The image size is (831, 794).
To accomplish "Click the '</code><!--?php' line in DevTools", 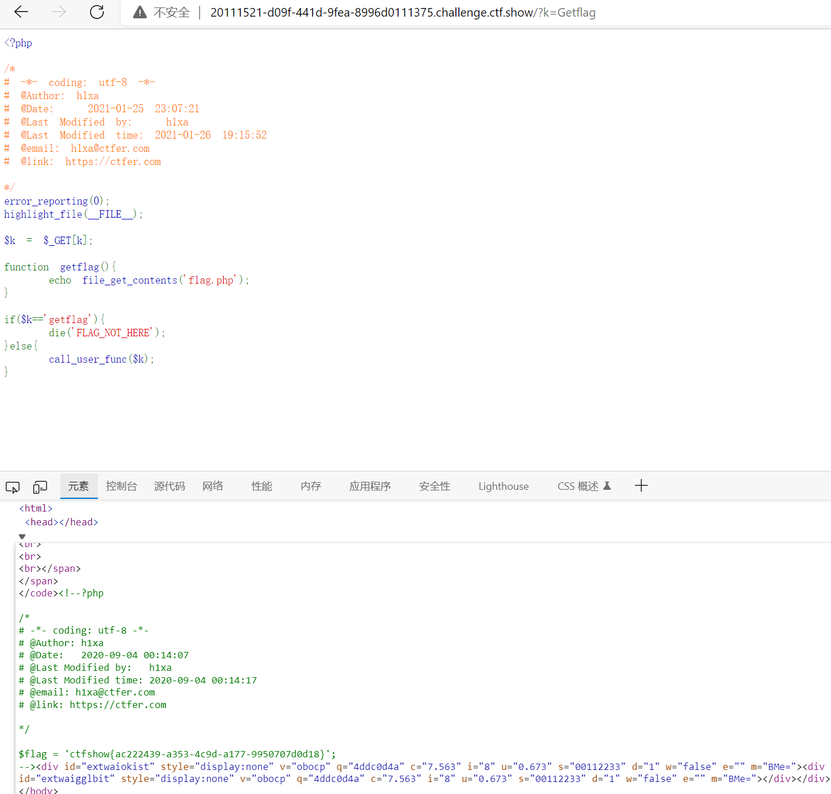I will [61, 593].
